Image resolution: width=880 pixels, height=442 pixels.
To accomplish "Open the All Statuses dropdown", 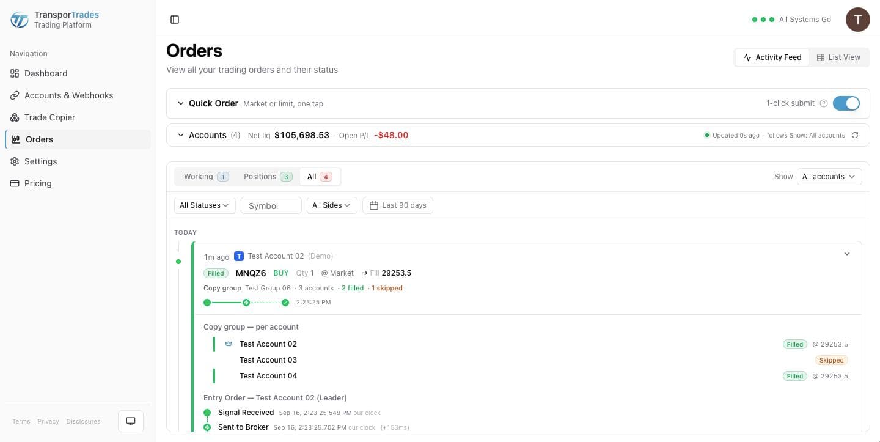I will point(205,205).
